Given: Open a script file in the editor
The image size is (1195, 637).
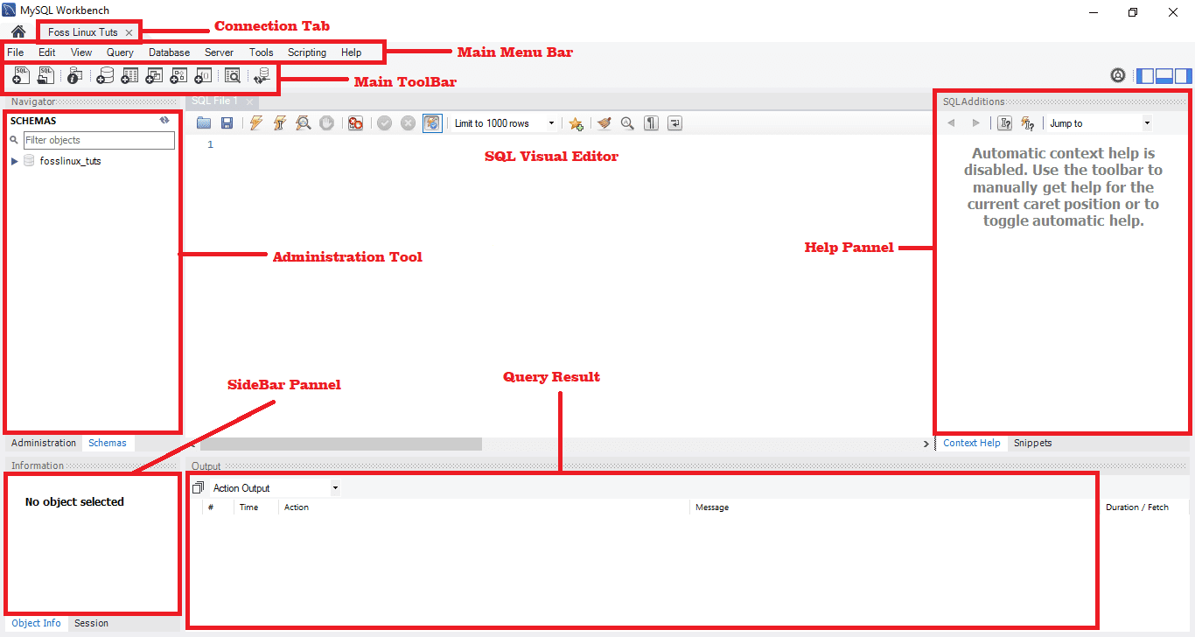Looking at the screenshot, I should tap(204, 123).
